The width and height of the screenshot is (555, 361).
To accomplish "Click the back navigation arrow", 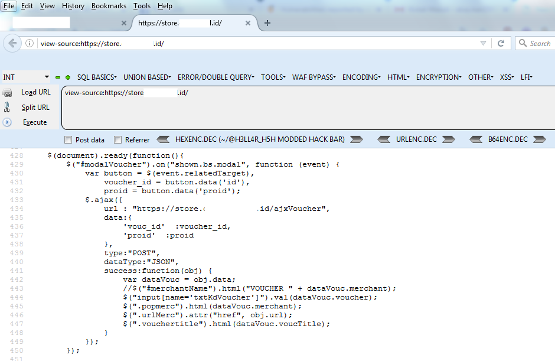I will [x=12, y=43].
